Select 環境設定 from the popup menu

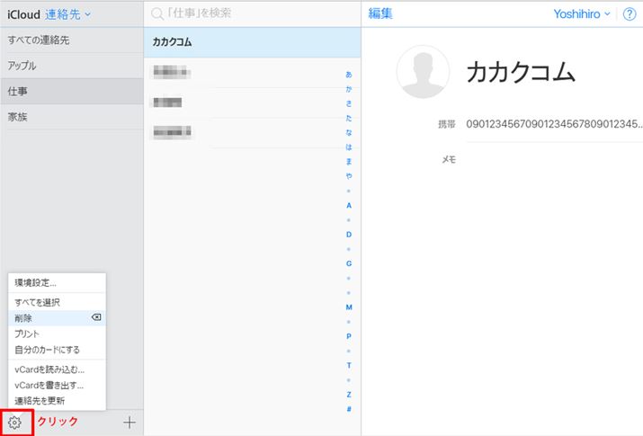click(x=35, y=283)
